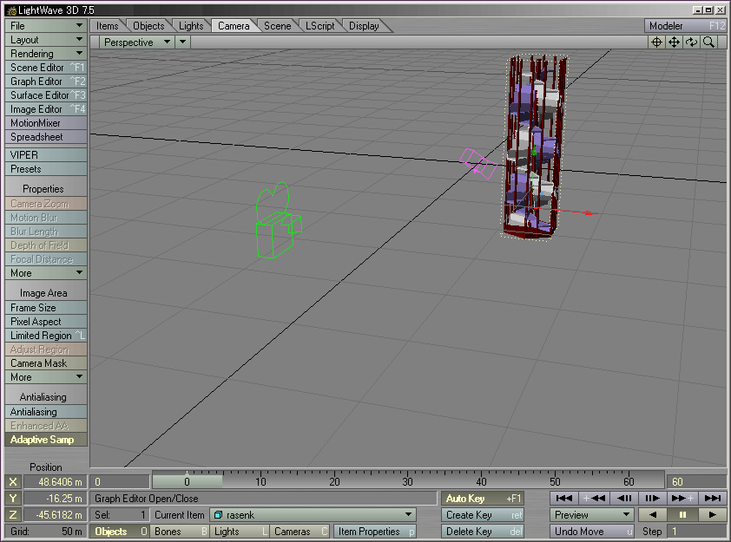The width and height of the screenshot is (731, 542).
Task: Switch to the Camera tab
Action: pyautogui.click(x=233, y=25)
